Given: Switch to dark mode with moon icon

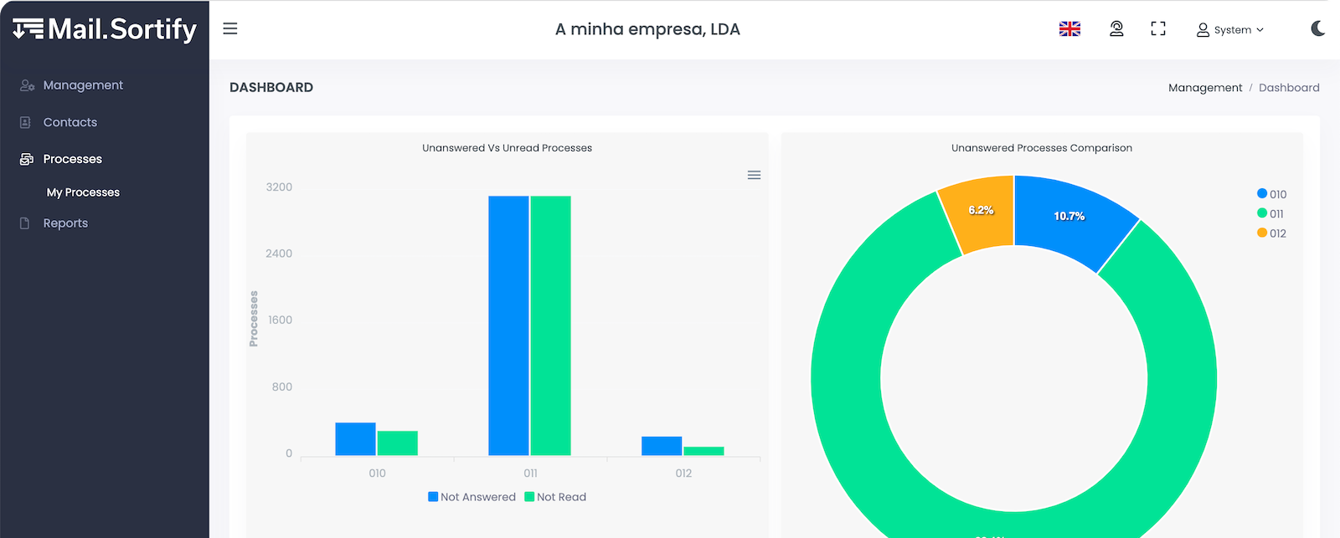Looking at the screenshot, I should (1317, 28).
